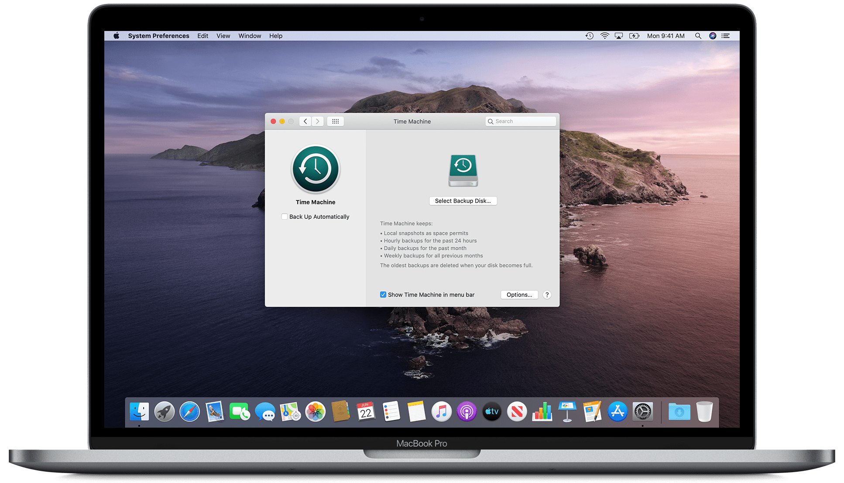The image size is (844, 483).
Task: Open the Downloads folder in Dock
Action: 679,412
